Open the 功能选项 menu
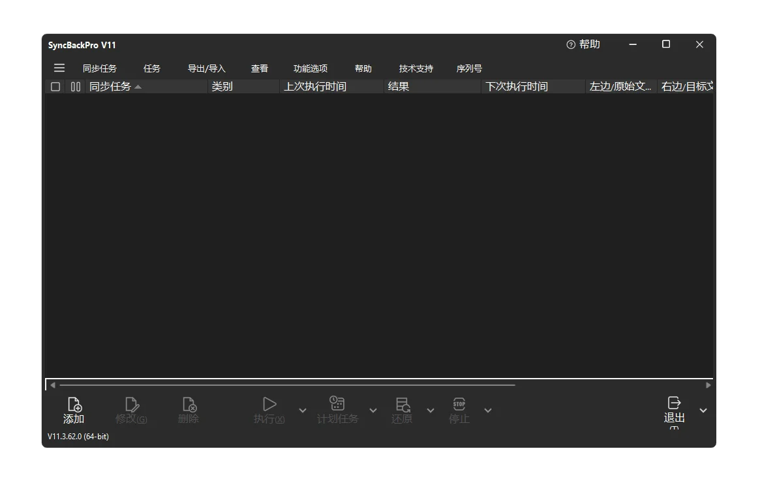This screenshot has width=760, height=479. pos(311,69)
